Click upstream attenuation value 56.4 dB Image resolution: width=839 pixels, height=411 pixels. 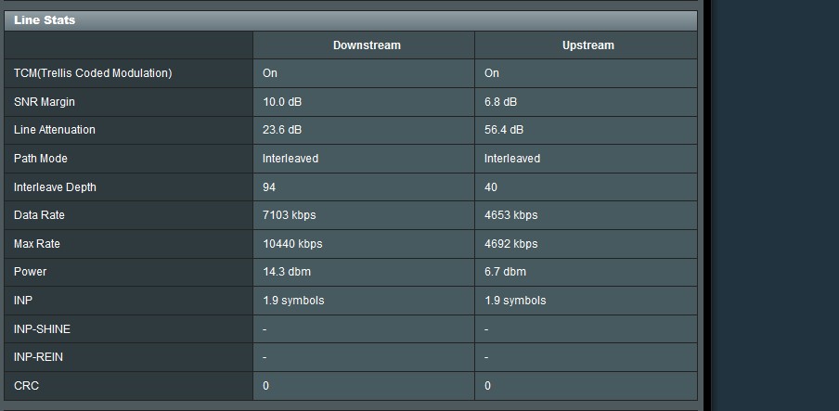[504, 130]
